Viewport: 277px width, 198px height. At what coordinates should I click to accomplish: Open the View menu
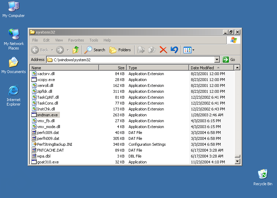[x=59, y=40]
